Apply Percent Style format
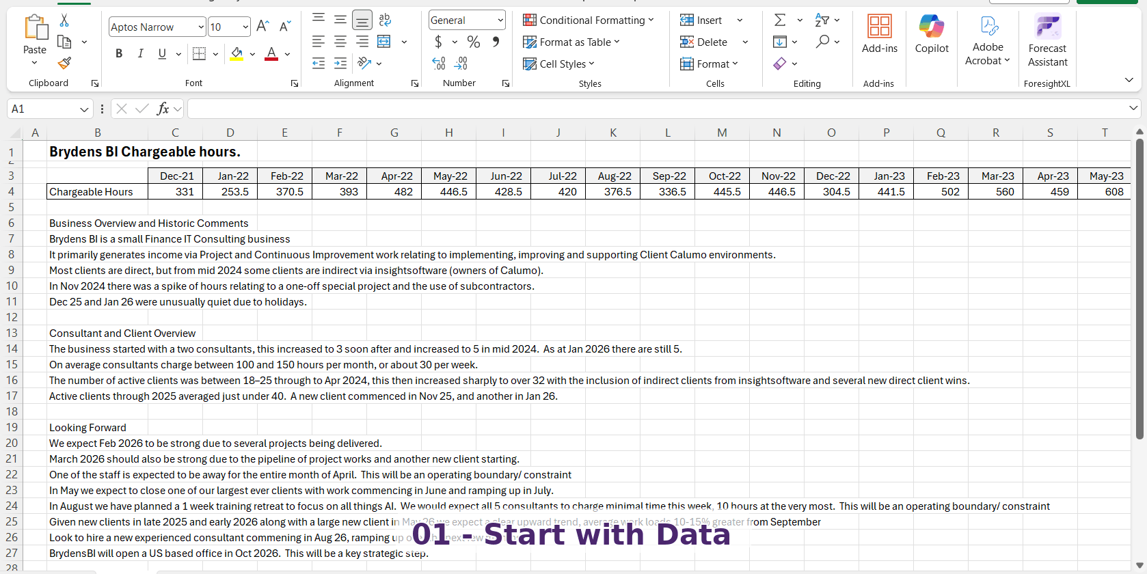This screenshot has width=1147, height=574. (x=473, y=42)
